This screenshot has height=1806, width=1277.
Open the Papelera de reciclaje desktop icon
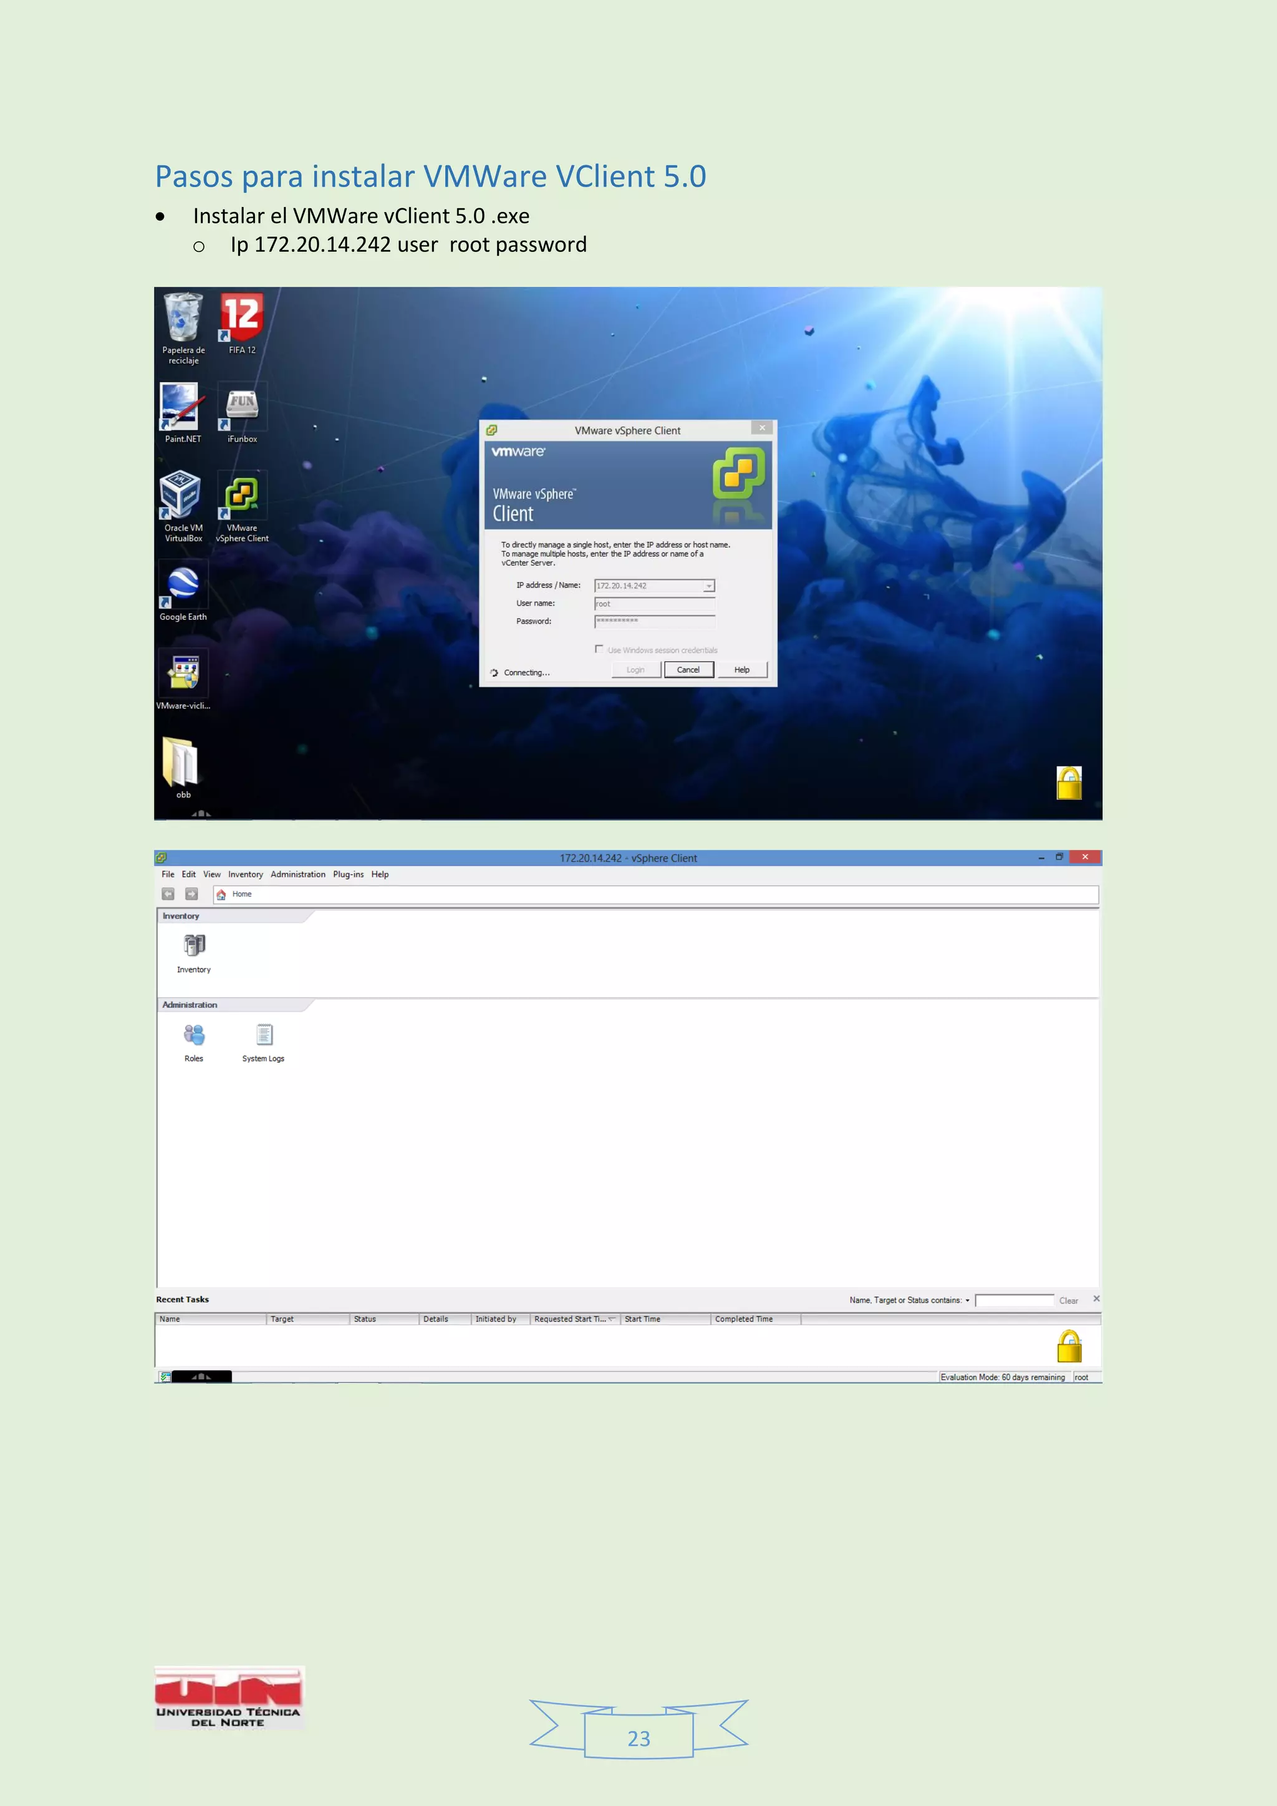coord(183,328)
